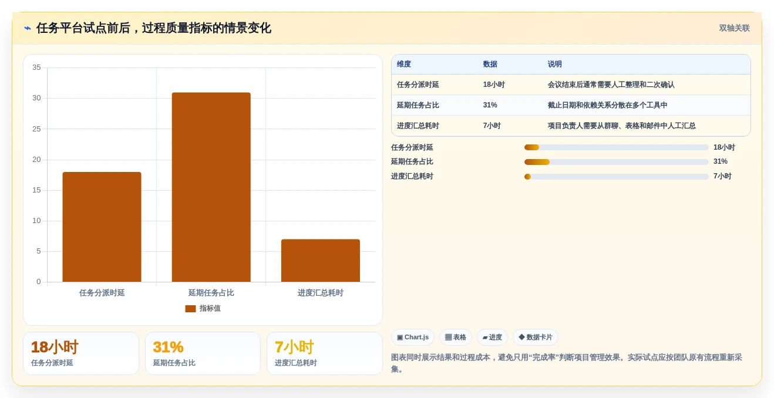Viewport: 774px width, 398px height.
Task: Click the 数据卡片 tag chip
Action: point(536,338)
